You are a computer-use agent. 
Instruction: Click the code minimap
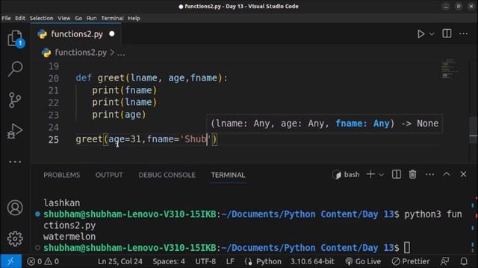click(450, 68)
